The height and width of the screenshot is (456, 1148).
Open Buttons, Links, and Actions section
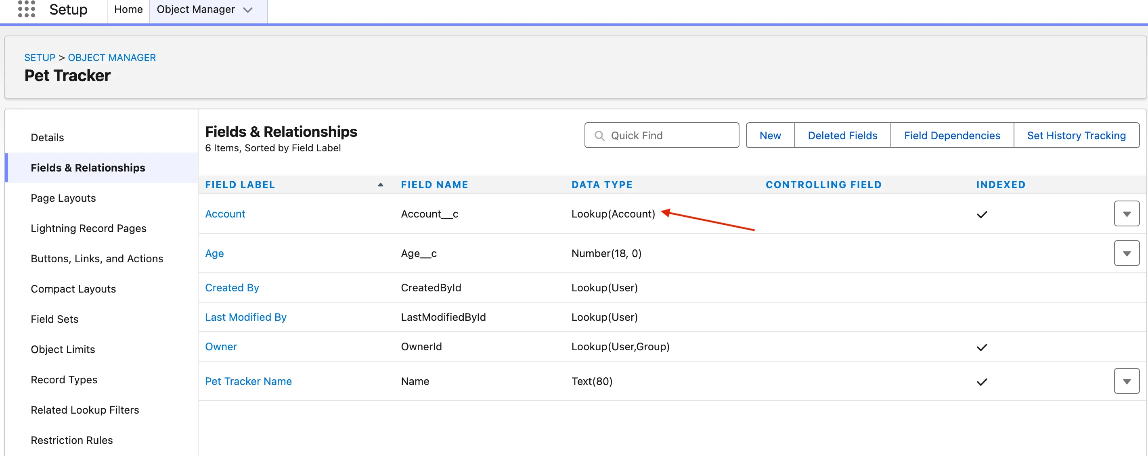coord(97,258)
